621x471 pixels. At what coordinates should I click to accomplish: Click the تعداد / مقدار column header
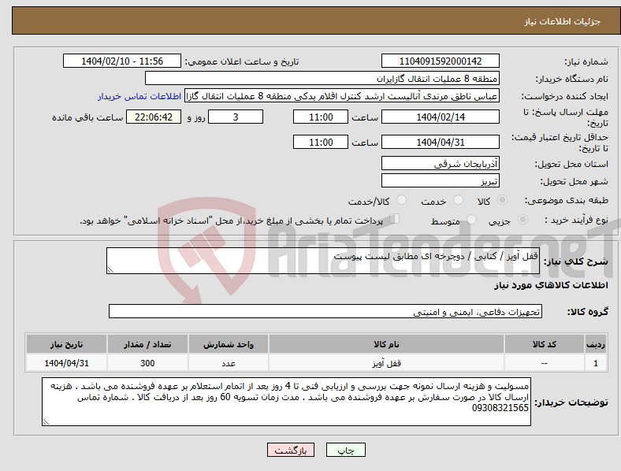[147, 344]
